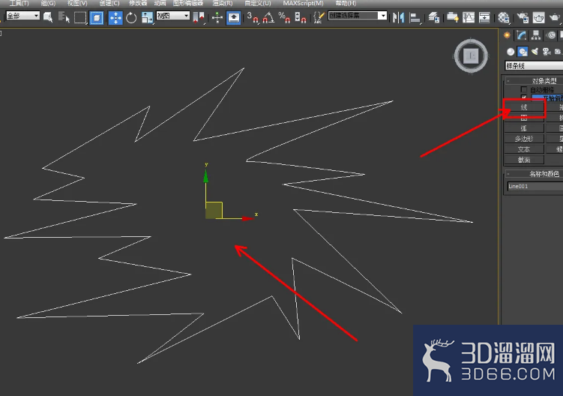Open the 组(G) menu

(x=48, y=3)
